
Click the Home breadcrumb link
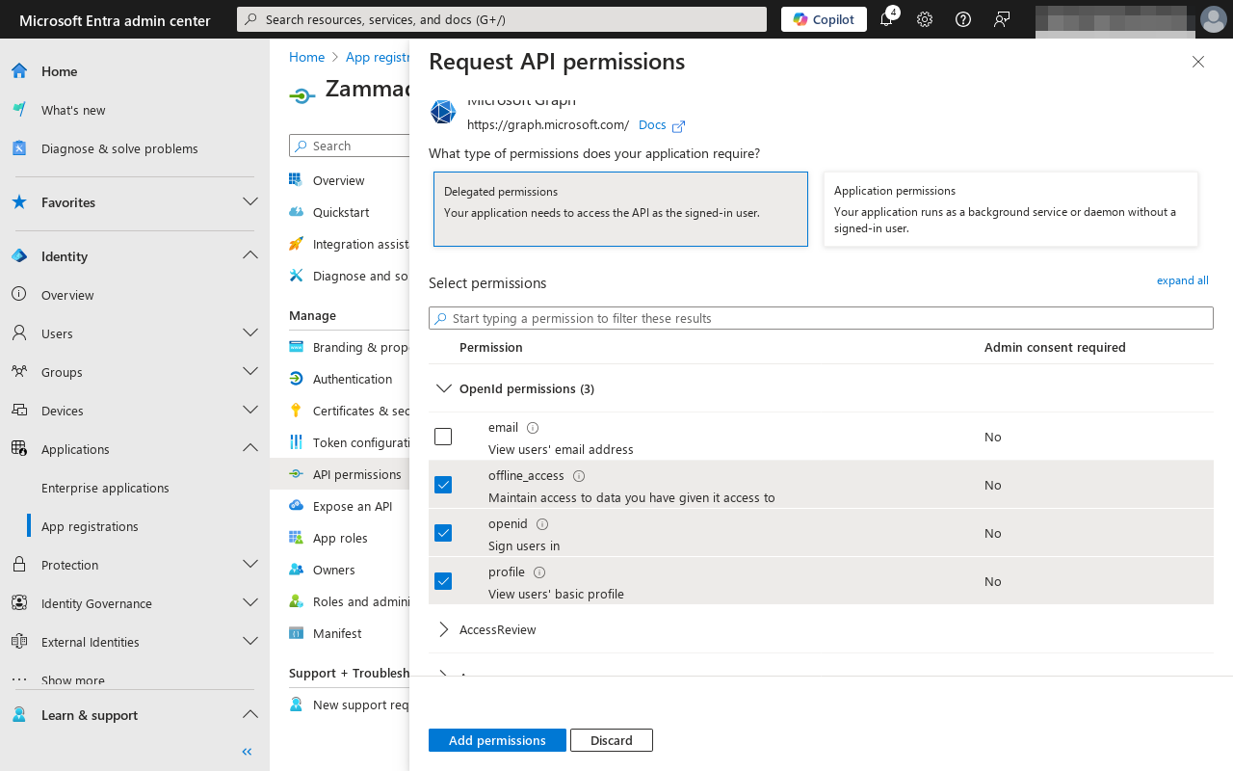(306, 57)
